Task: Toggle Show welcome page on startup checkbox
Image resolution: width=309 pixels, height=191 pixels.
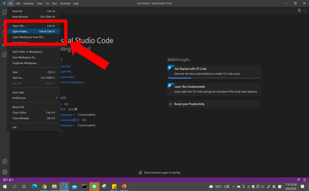Action: (x=140, y=173)
